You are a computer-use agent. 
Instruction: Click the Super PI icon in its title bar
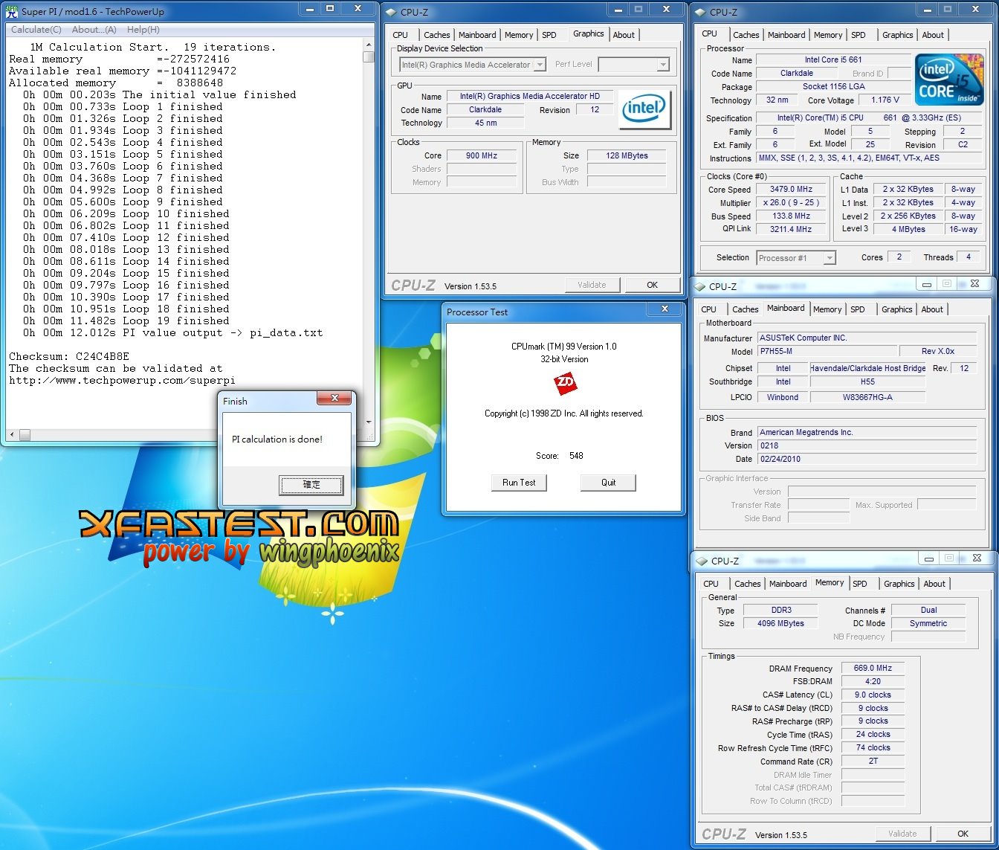pos(12,12)
